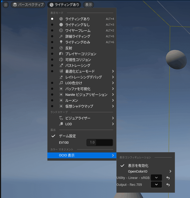Select the ライティングあり radio button

(x=52, y=19)
